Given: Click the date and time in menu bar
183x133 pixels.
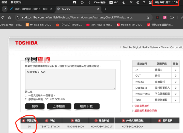Looking at the screenshot, I should point(167,2).
